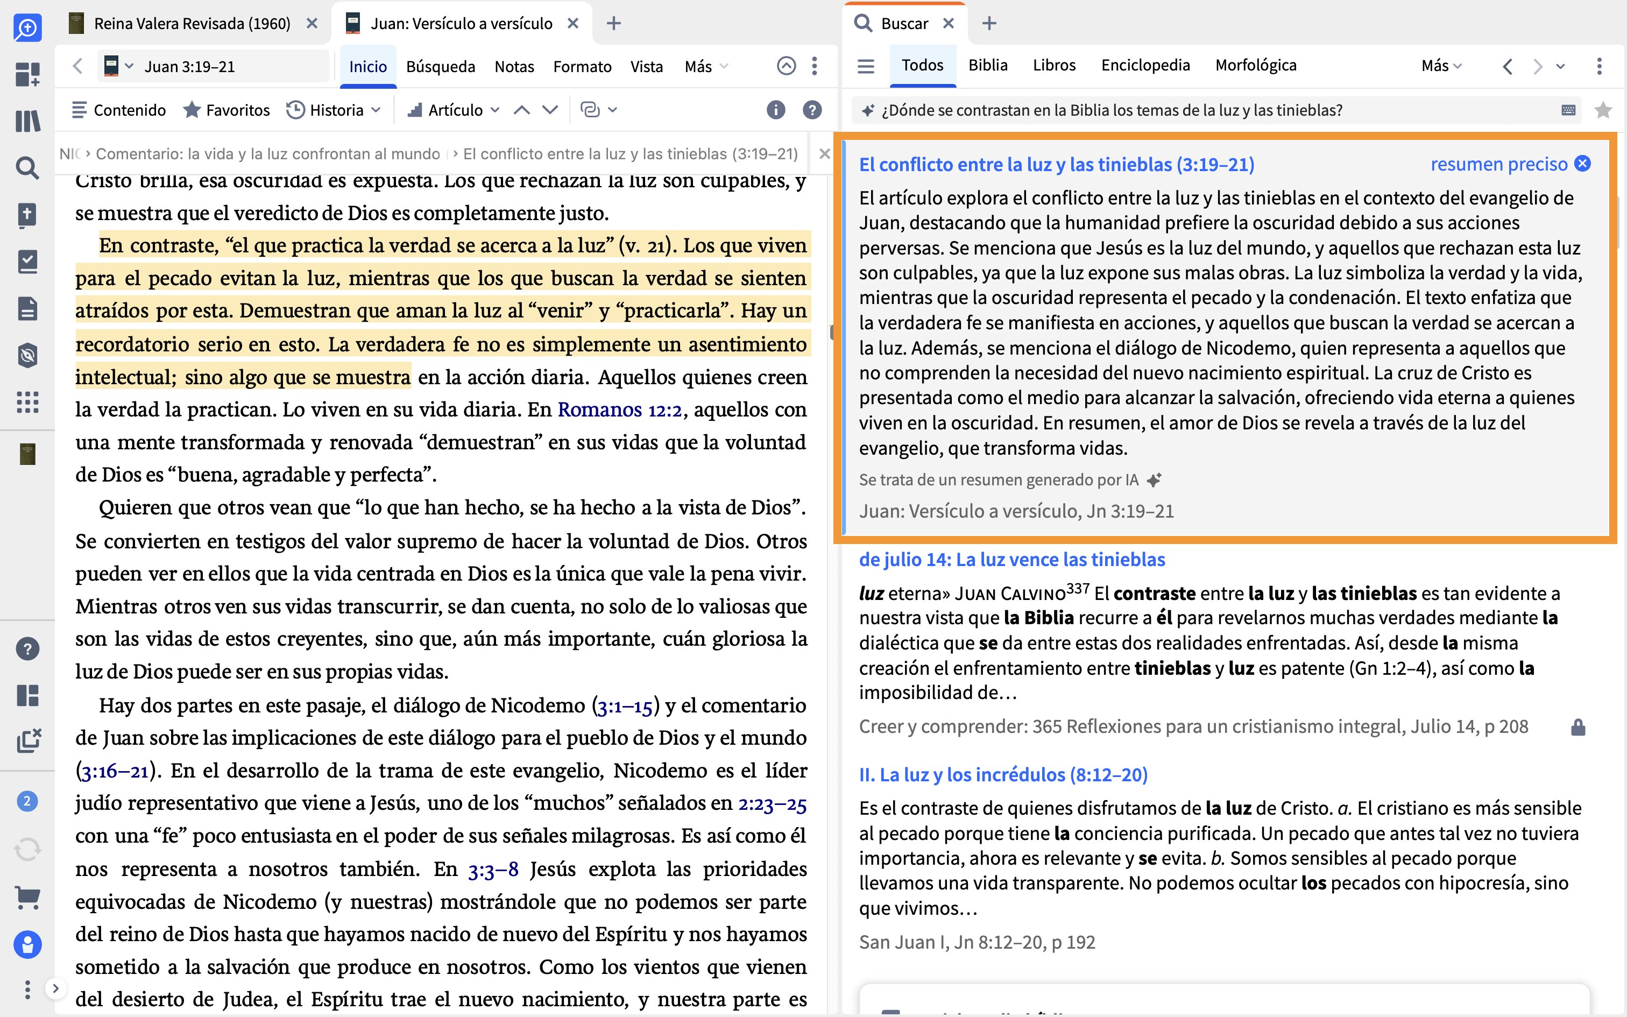Expand the Más dropdown in search panel

point(1441,66)
